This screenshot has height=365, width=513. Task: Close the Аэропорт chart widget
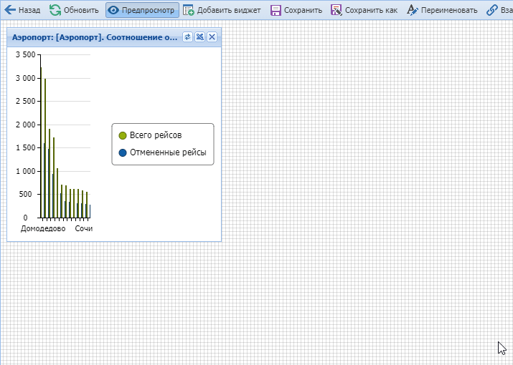tap(212, 37)
